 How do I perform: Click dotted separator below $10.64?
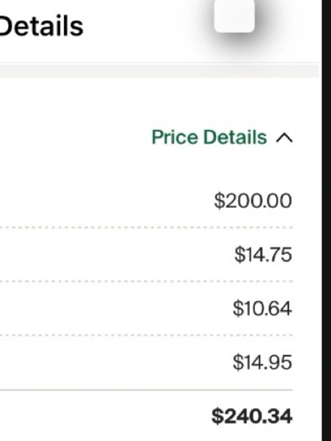coord(146,335)
